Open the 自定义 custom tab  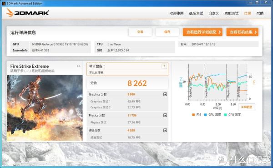coord(213,13)
